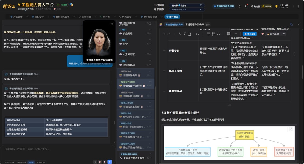Switch to Advanced model mode
Image resolution: width=304 pixels, height=164 pixels.
[x=41, y=162]
